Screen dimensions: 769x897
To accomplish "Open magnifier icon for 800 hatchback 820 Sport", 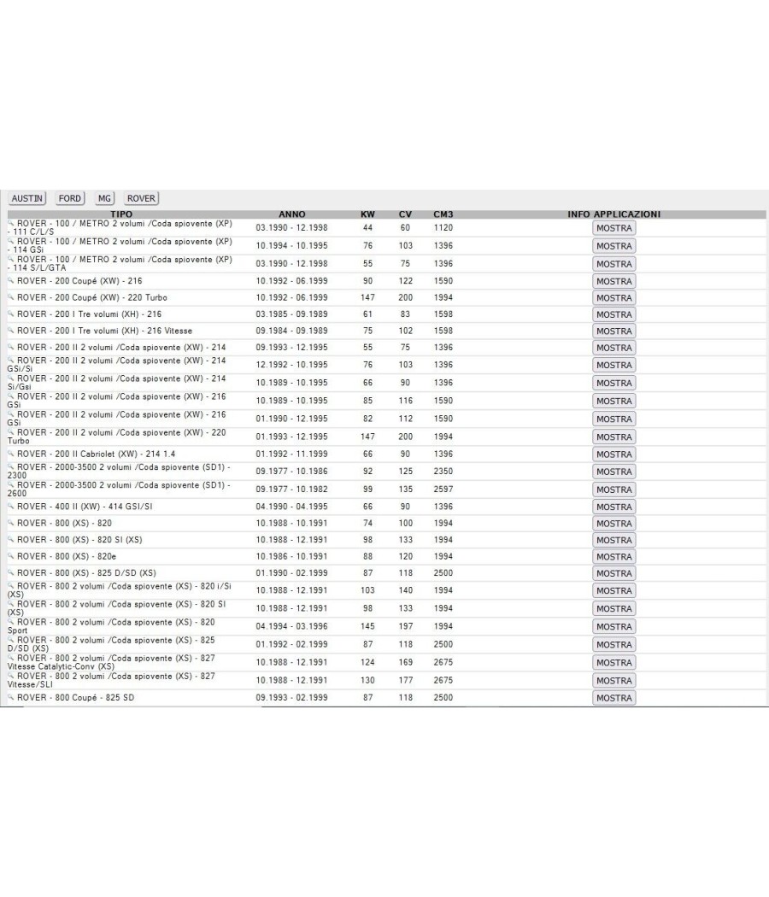I will coord(11,621).
